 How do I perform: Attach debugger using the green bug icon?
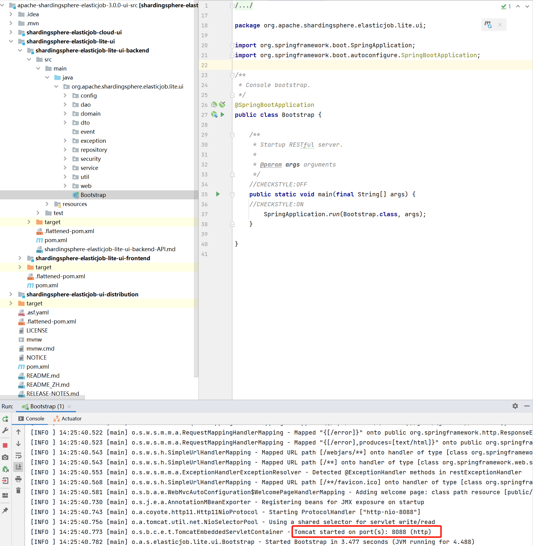click(5, 469)
